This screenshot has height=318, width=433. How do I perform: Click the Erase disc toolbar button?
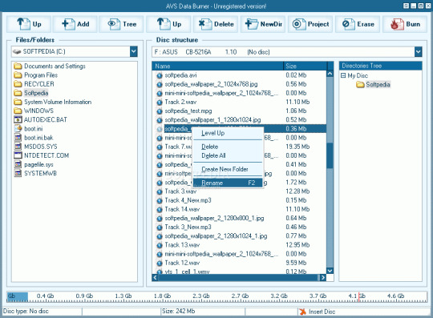coord(358,24)
